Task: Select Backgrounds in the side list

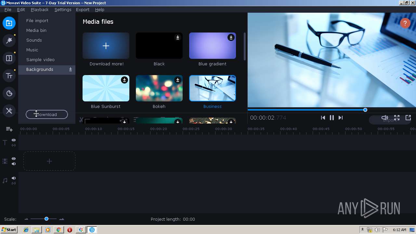Action: coord(47,70)
